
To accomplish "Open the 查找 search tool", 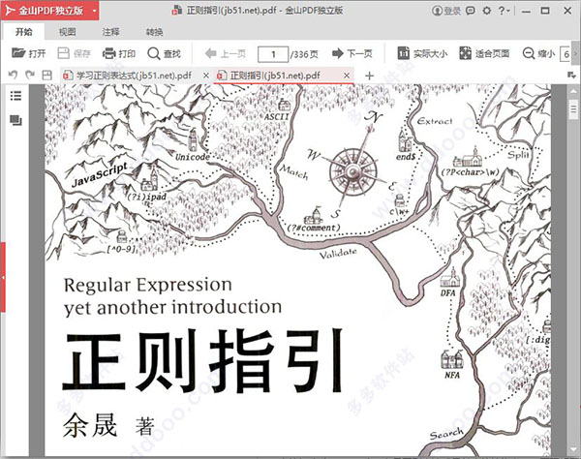I will [x=165, y=53].
